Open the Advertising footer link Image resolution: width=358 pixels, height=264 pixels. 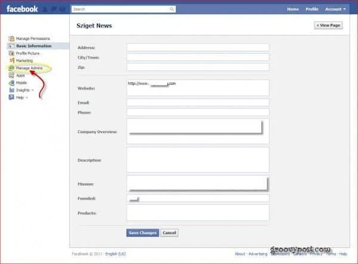pos(258,254)
